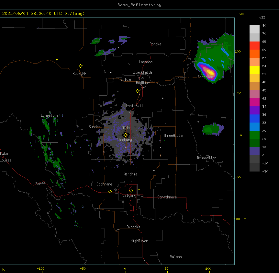Image resolution: width=279 pixels, height=273 pixels.
Task: Select the red 60-65 dBZ legend swatch
Action: [x=254, y=46]
